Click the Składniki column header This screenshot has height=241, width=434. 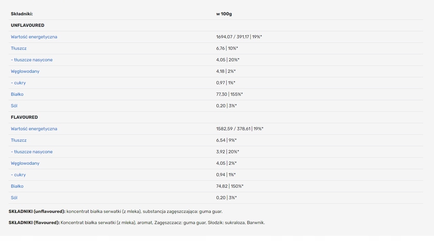click(x=22, y=14)
